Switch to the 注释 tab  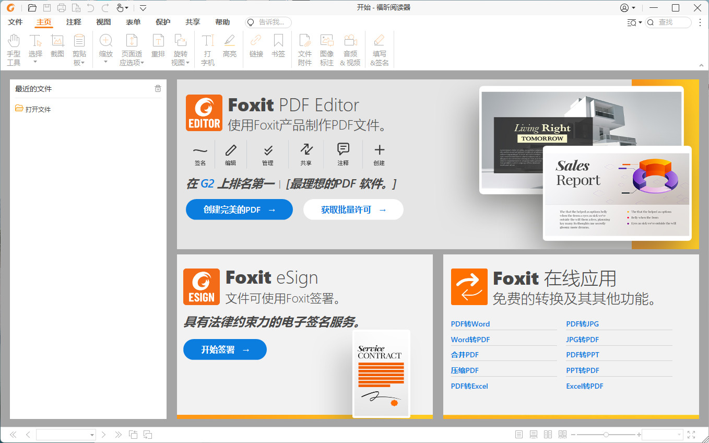click(x=74, y=22)
